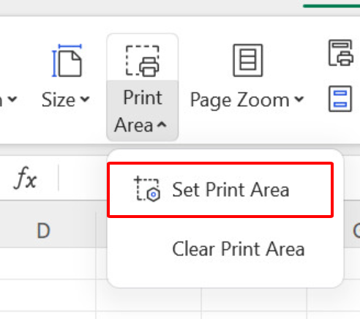Click the Print Area printer icon

tap(143, 61)
